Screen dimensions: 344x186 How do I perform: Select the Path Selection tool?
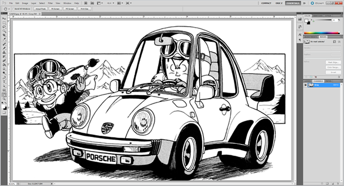click(x=4, y=86)
